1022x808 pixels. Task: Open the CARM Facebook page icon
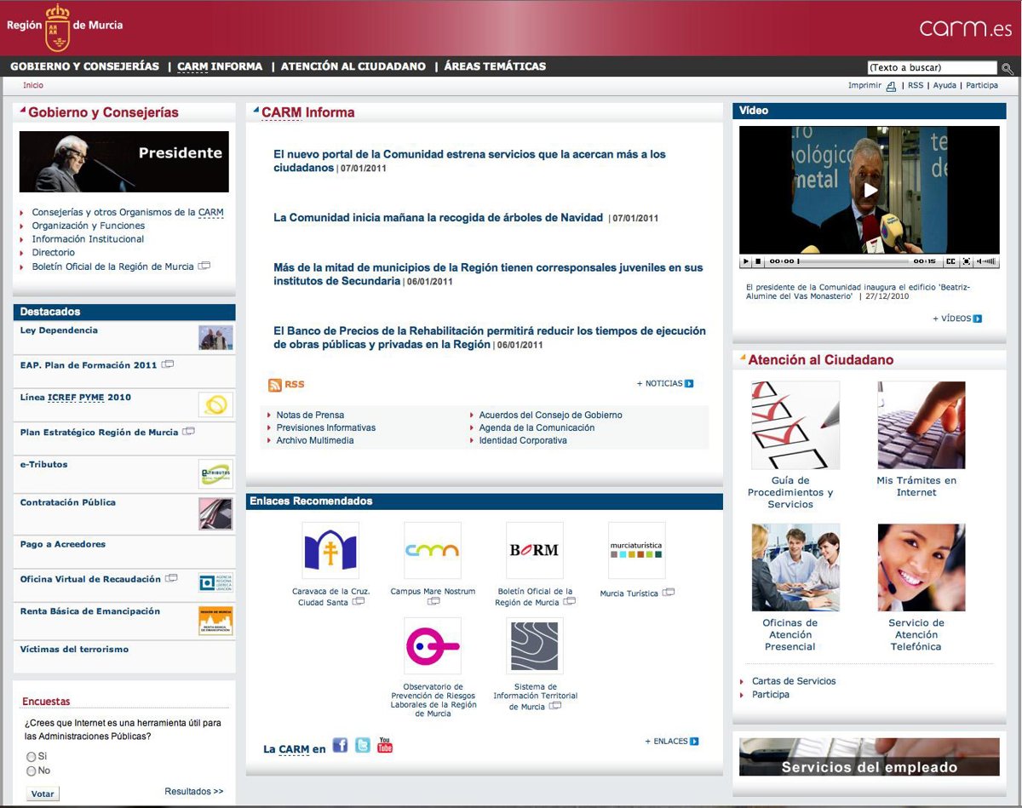point(340,745)
